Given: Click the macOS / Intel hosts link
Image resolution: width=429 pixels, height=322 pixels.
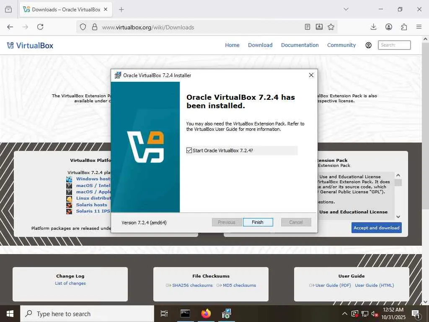Looking at the screenshot, I should 93,185.
